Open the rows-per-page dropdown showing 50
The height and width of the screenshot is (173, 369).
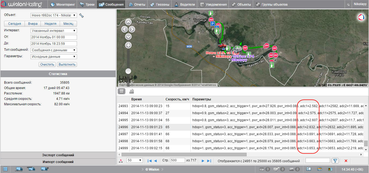coord(135,160)
